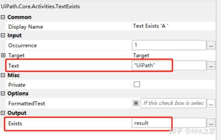Collapse the Output section
Image resolution: width=221 pixels, height=140 pixels.
3,113
